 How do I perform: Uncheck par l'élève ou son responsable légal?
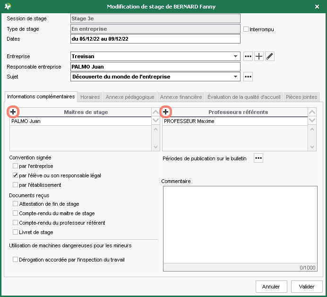pos(15,175)
